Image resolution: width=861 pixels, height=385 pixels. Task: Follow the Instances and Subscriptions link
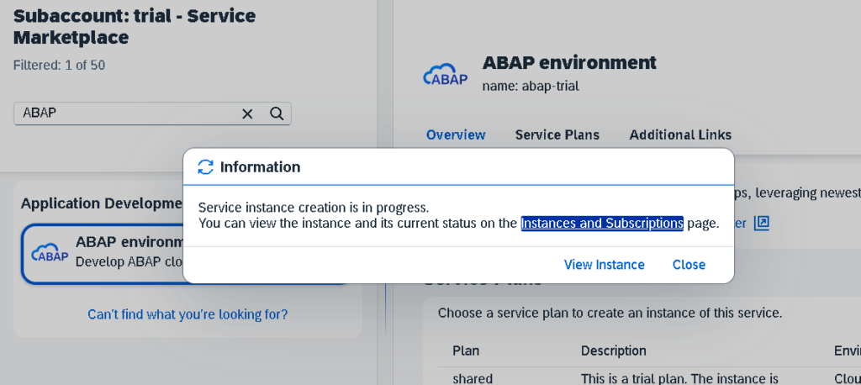point(601,224)
